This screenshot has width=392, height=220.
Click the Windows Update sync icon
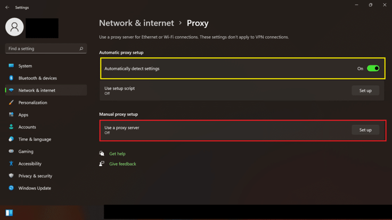pyautogui.click(x=11, y=188)
